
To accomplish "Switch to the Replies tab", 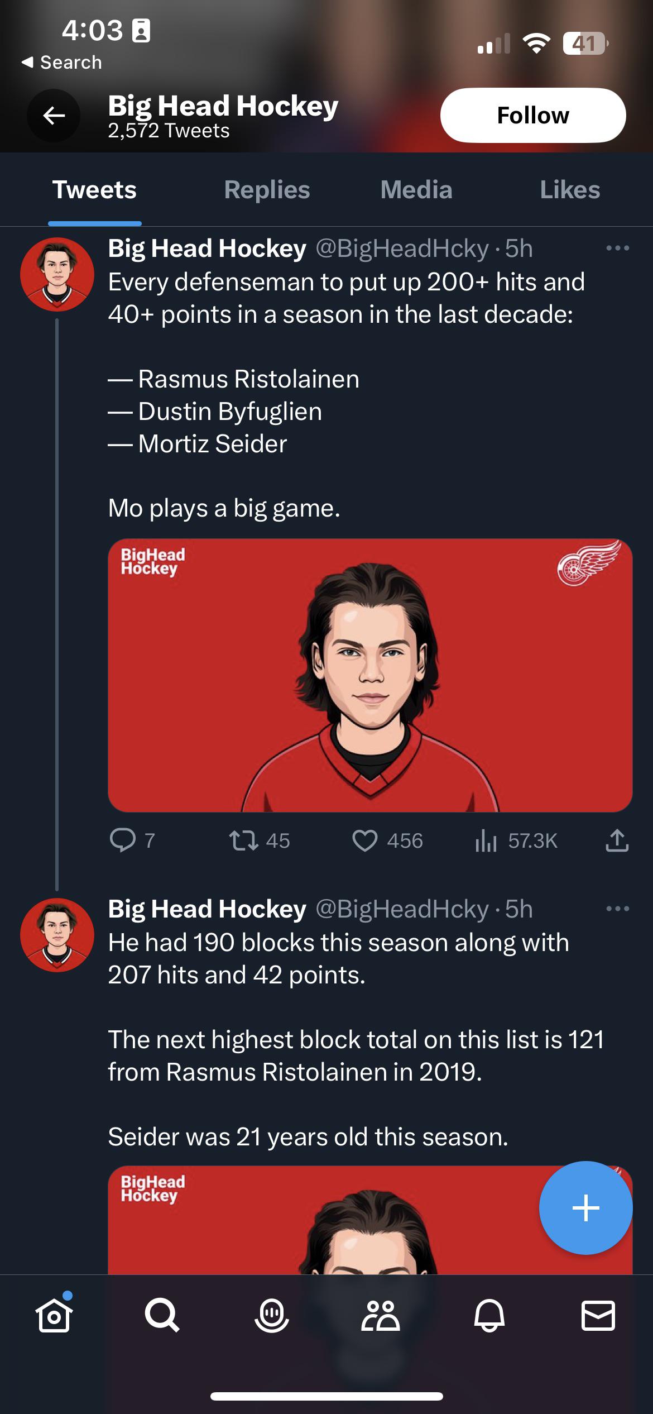I will [267, 190].
